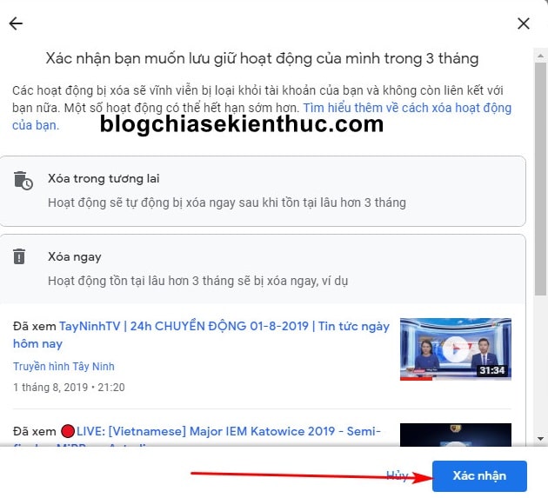
Task: Click the red live circle icon
Action: pyautogui.click(x=68, y=431)
